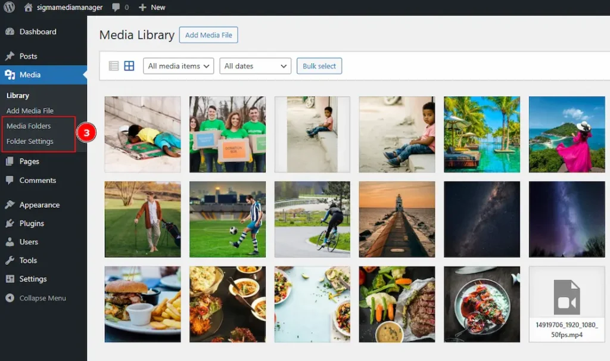The height and width of the screenshot is (361, 610).
Task: Open the Folder Settings submenu item
Action: tap(30, 141)
